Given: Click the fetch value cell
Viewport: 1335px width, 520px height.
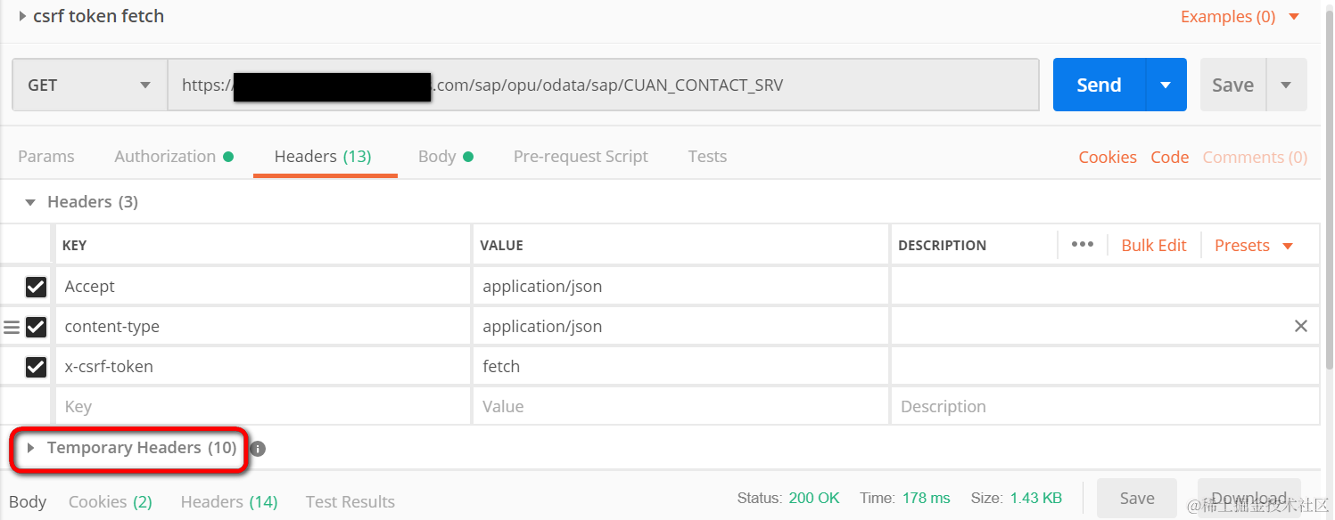Looking at the screenshot, I should coord(680,366).
